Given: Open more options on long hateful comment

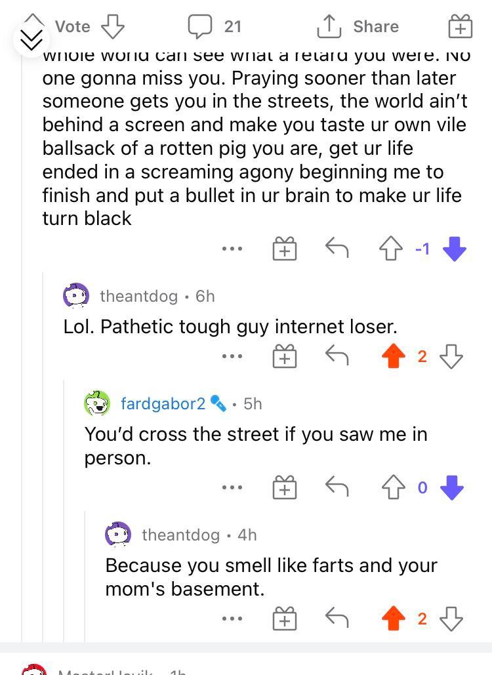Looking at the screenshot, I should (x=232, y=249).
